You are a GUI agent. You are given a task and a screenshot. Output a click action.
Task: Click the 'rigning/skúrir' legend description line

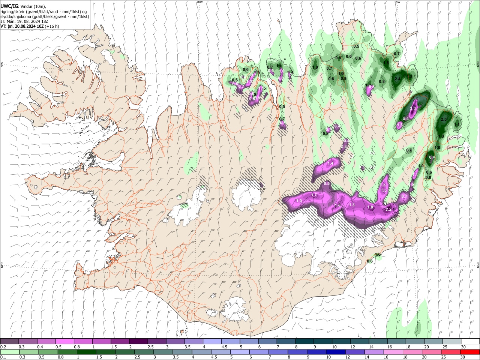pyautogui.click(x=43, y=12)
